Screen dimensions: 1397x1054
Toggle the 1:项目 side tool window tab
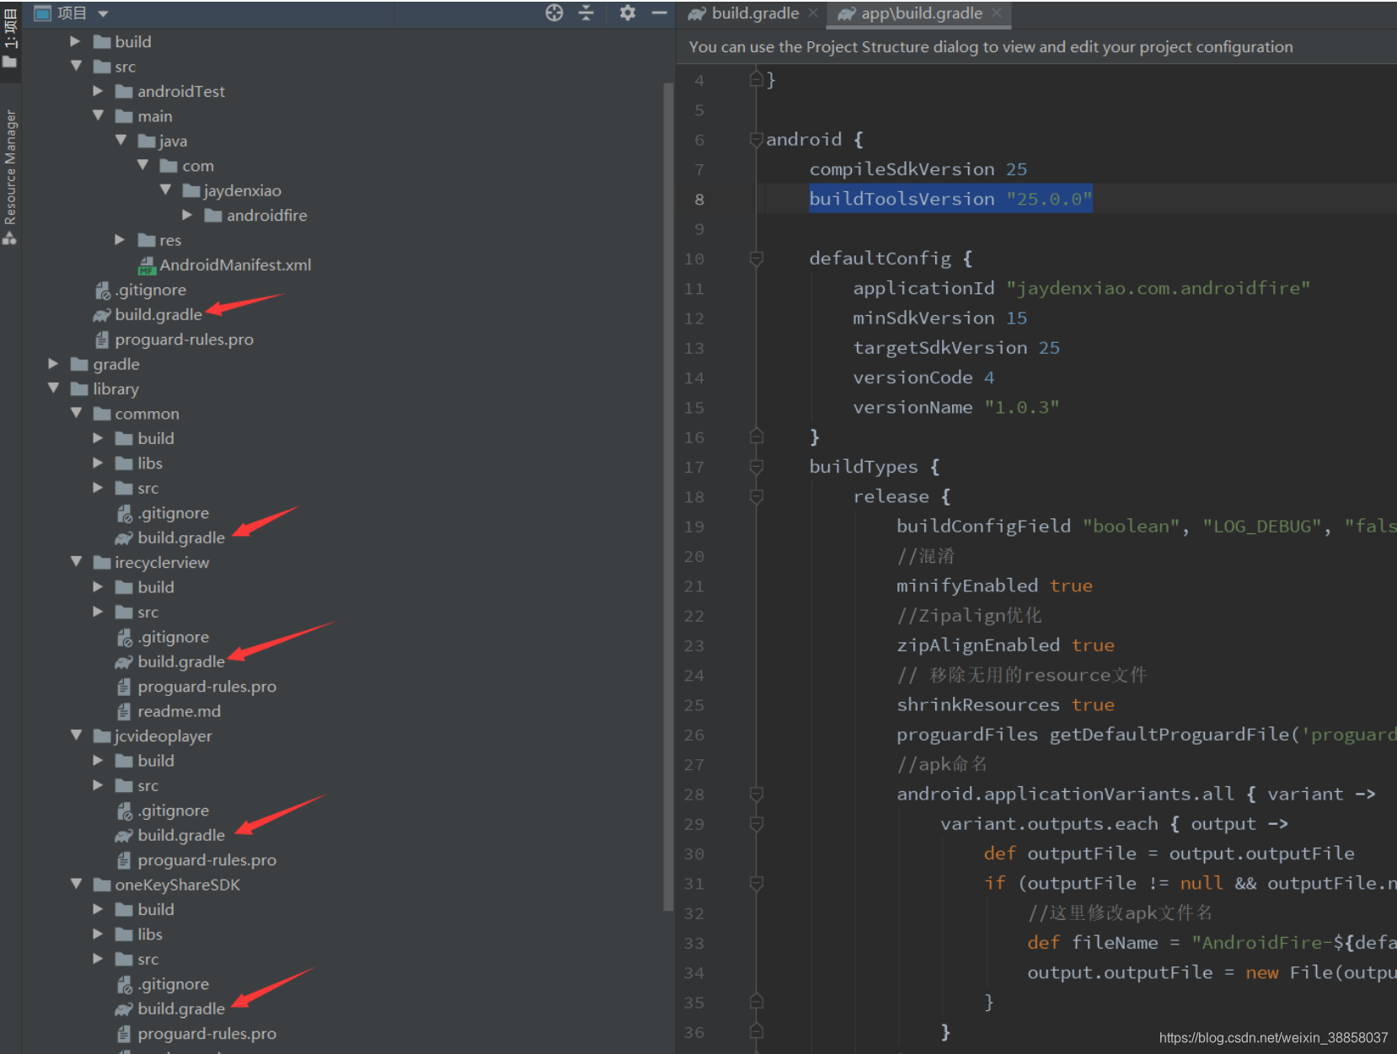10,38
